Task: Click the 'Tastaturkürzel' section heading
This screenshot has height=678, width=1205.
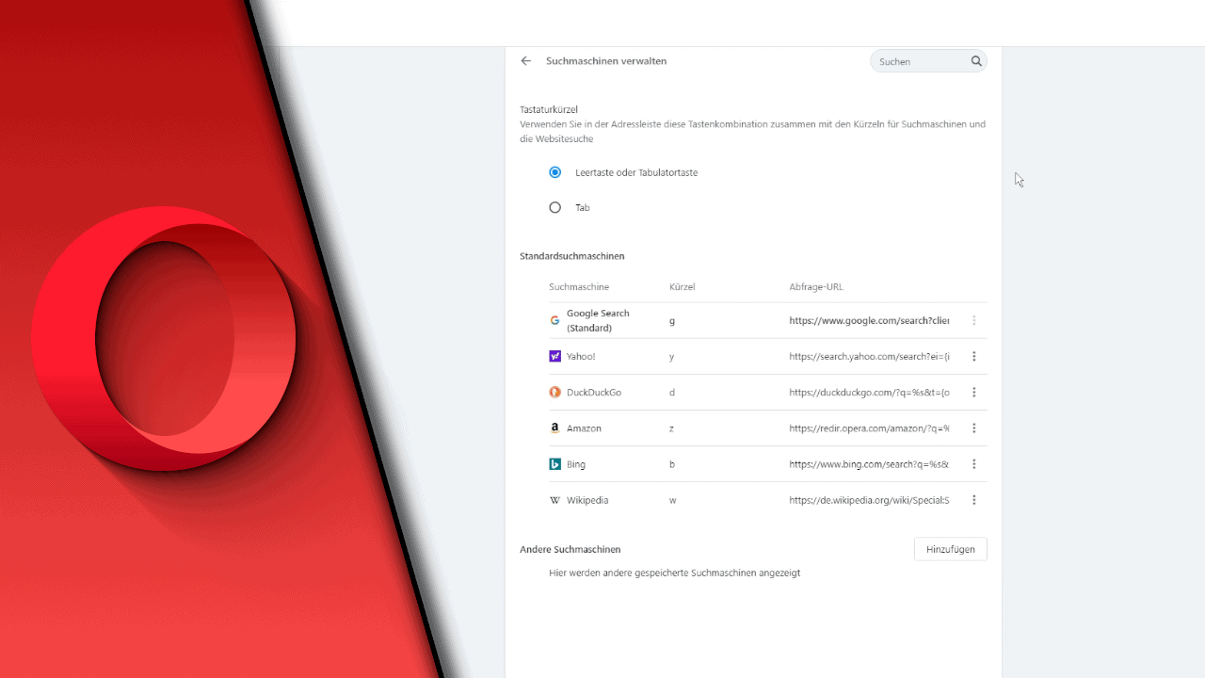Action: [549, 109]
